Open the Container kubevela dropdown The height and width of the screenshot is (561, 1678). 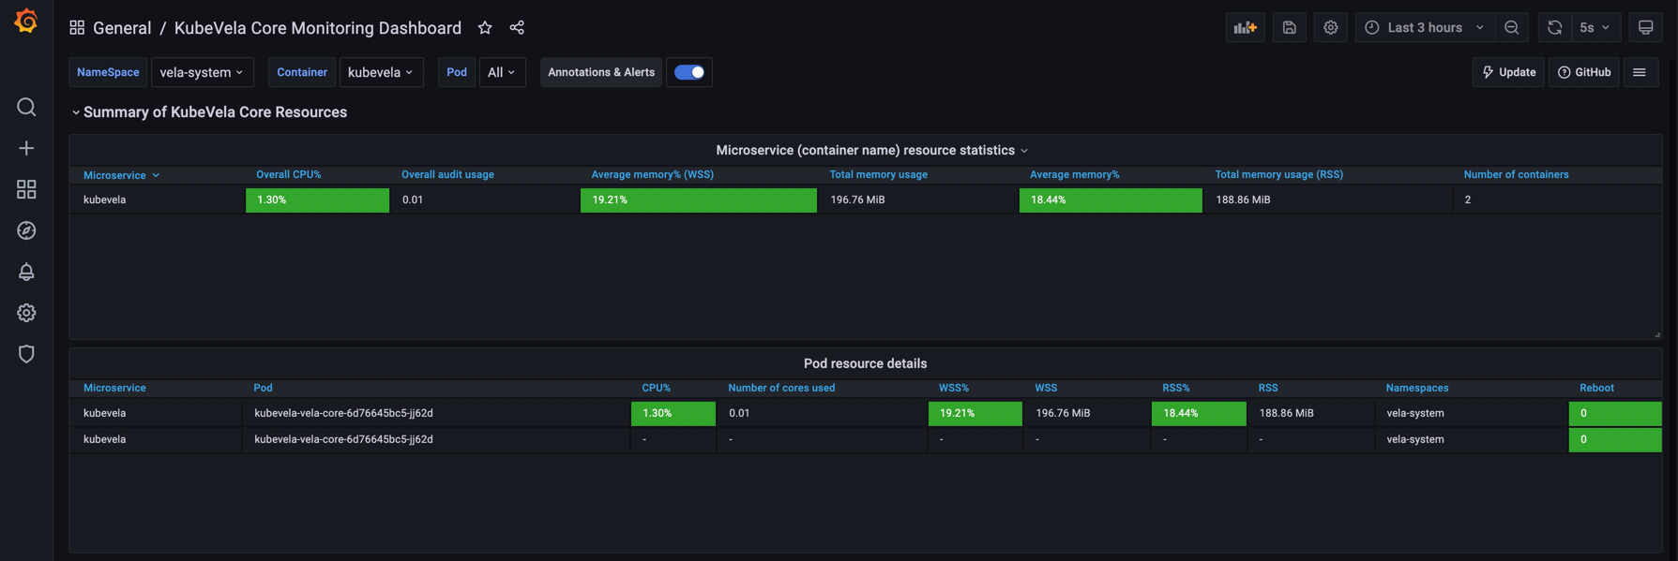[x=381, y=72]
